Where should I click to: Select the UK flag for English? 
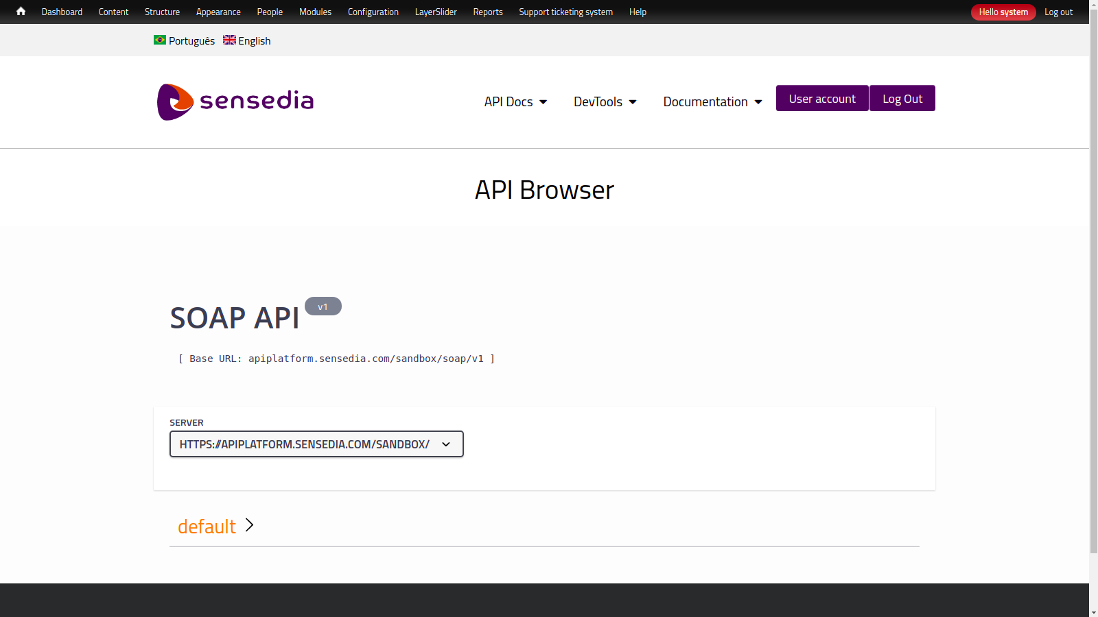[x=229, y=40]
